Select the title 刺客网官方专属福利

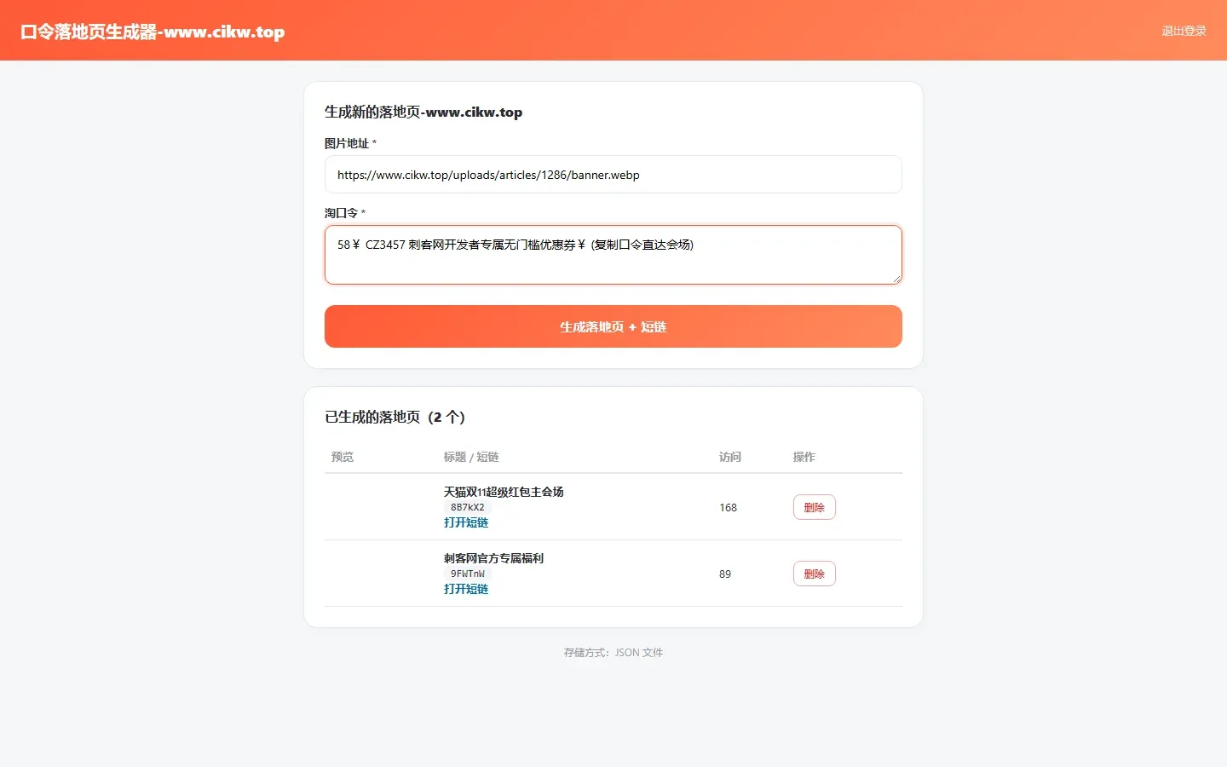493,558
